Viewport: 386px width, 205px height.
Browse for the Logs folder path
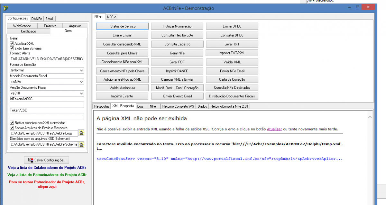[81, 133]
